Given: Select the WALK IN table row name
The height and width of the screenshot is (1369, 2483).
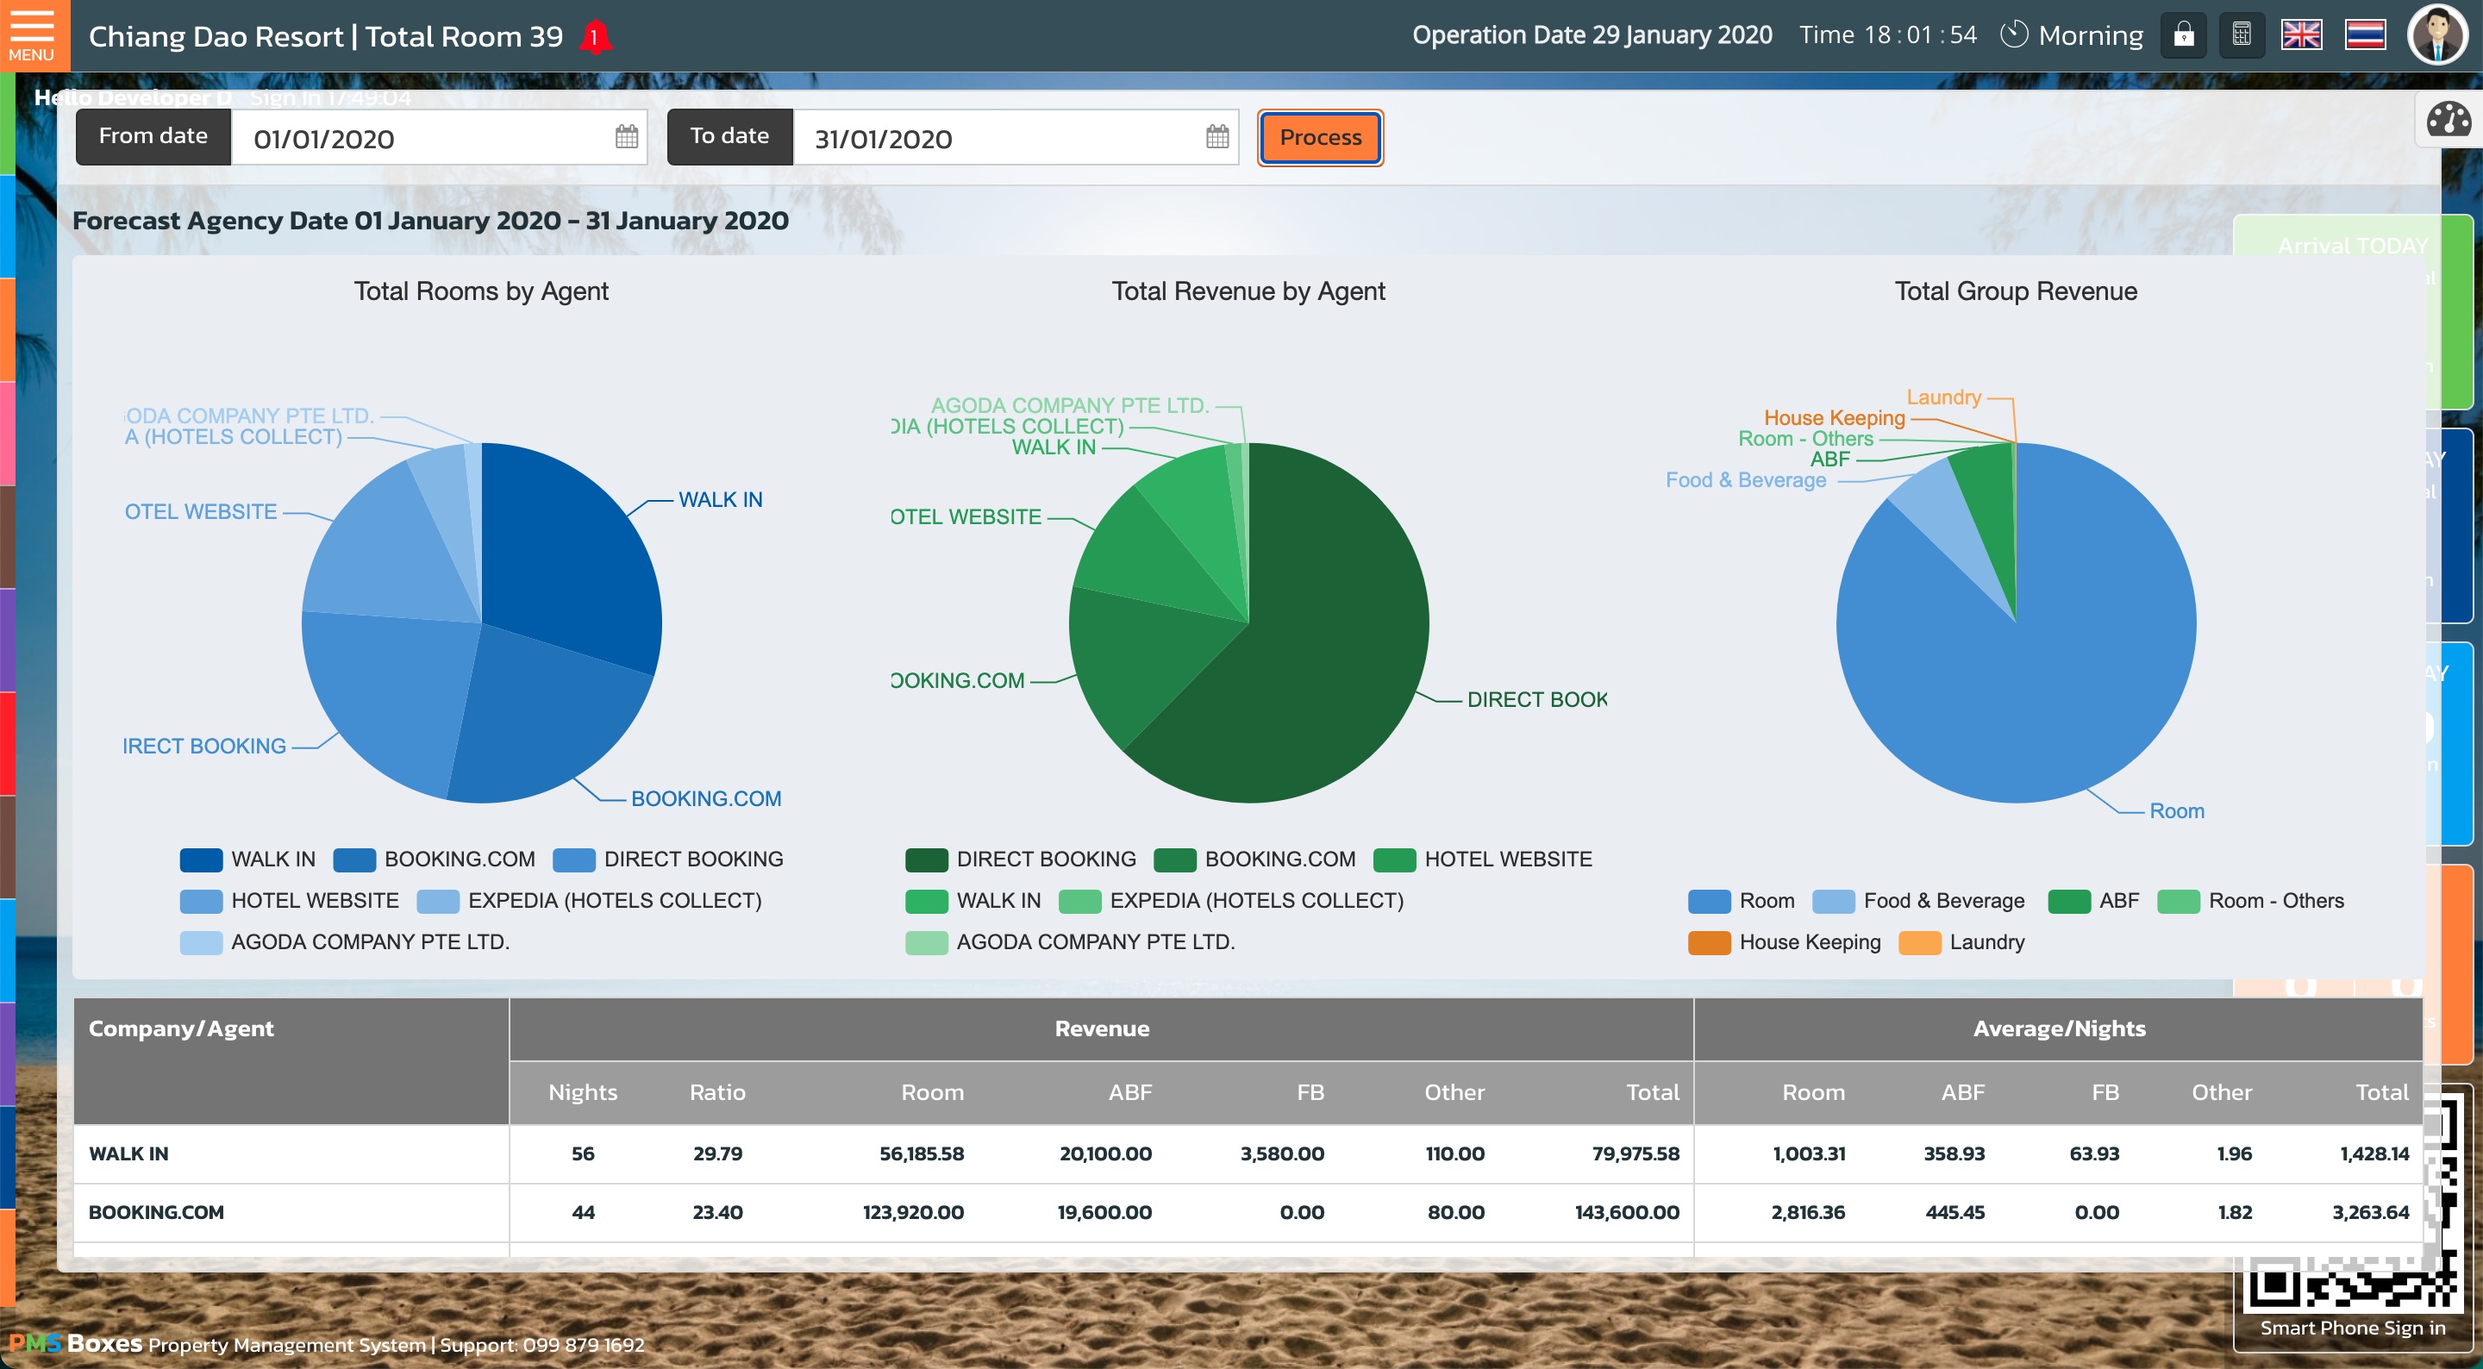Looking at the screenshot, I should [x=128, y=1154].
